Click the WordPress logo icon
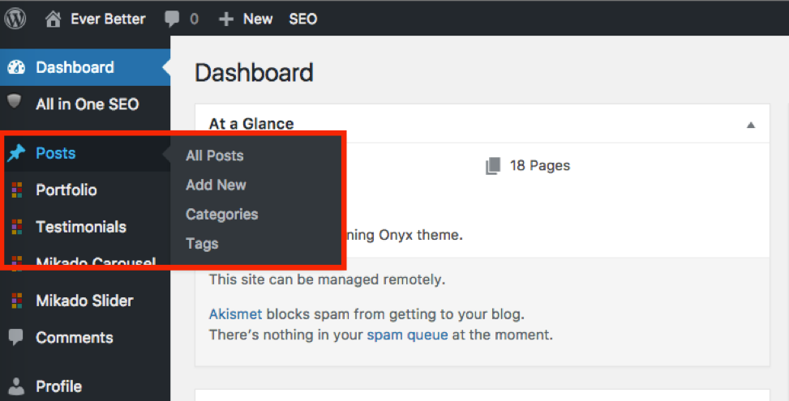 click(15, 19)
